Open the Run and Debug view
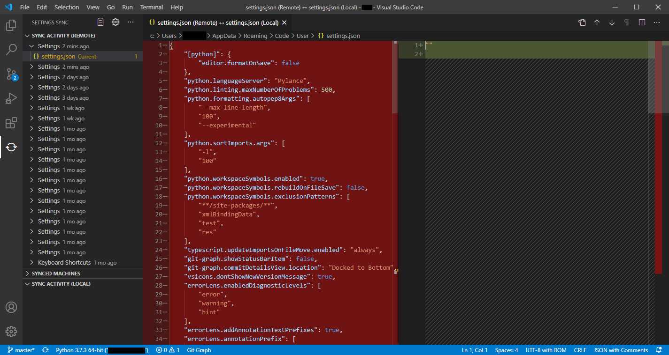 pyautogui.click(x=11, y=98)
